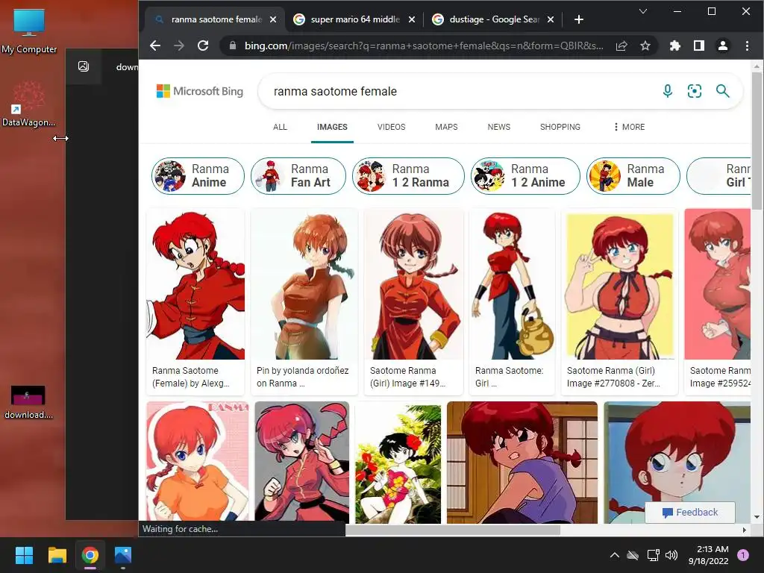Select the 'Ranma 1 2 Ranma' suggestion chip
Viewport: 764px width, 573px height.
coord(408,176)
